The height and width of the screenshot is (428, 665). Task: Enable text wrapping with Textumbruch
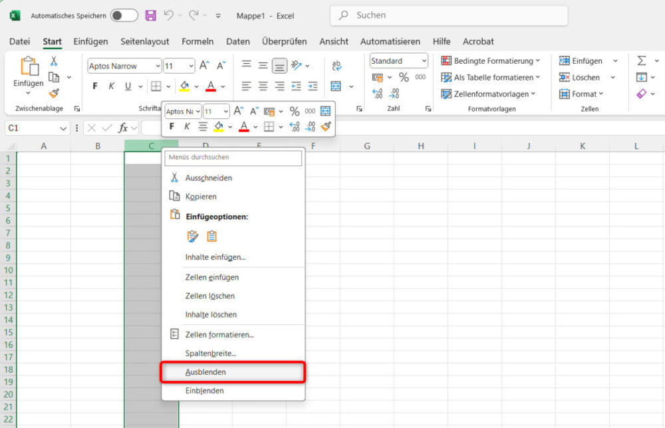(336, 65)
